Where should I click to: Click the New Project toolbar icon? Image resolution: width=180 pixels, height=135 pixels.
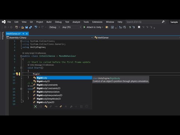coord(16,27)
